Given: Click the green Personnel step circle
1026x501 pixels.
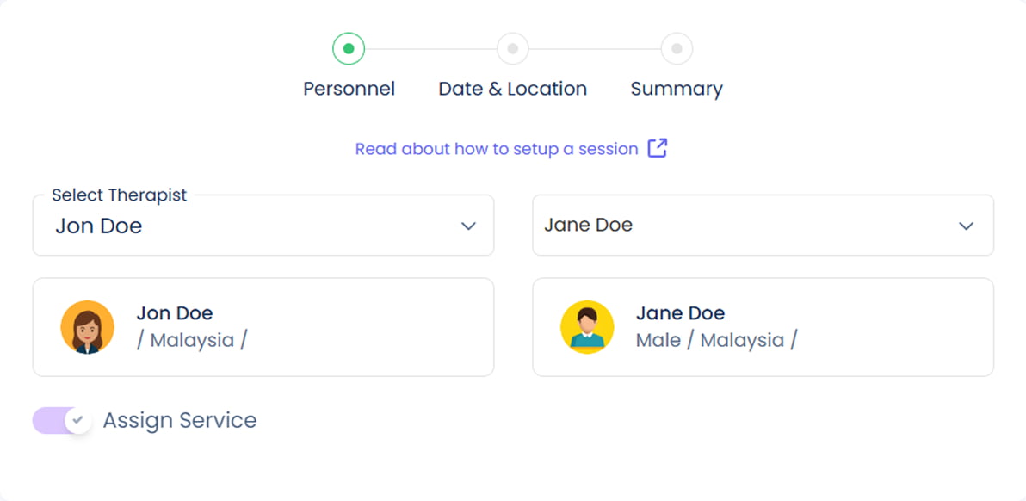Looking at the screenshot, I should click(x=349, y=49).
